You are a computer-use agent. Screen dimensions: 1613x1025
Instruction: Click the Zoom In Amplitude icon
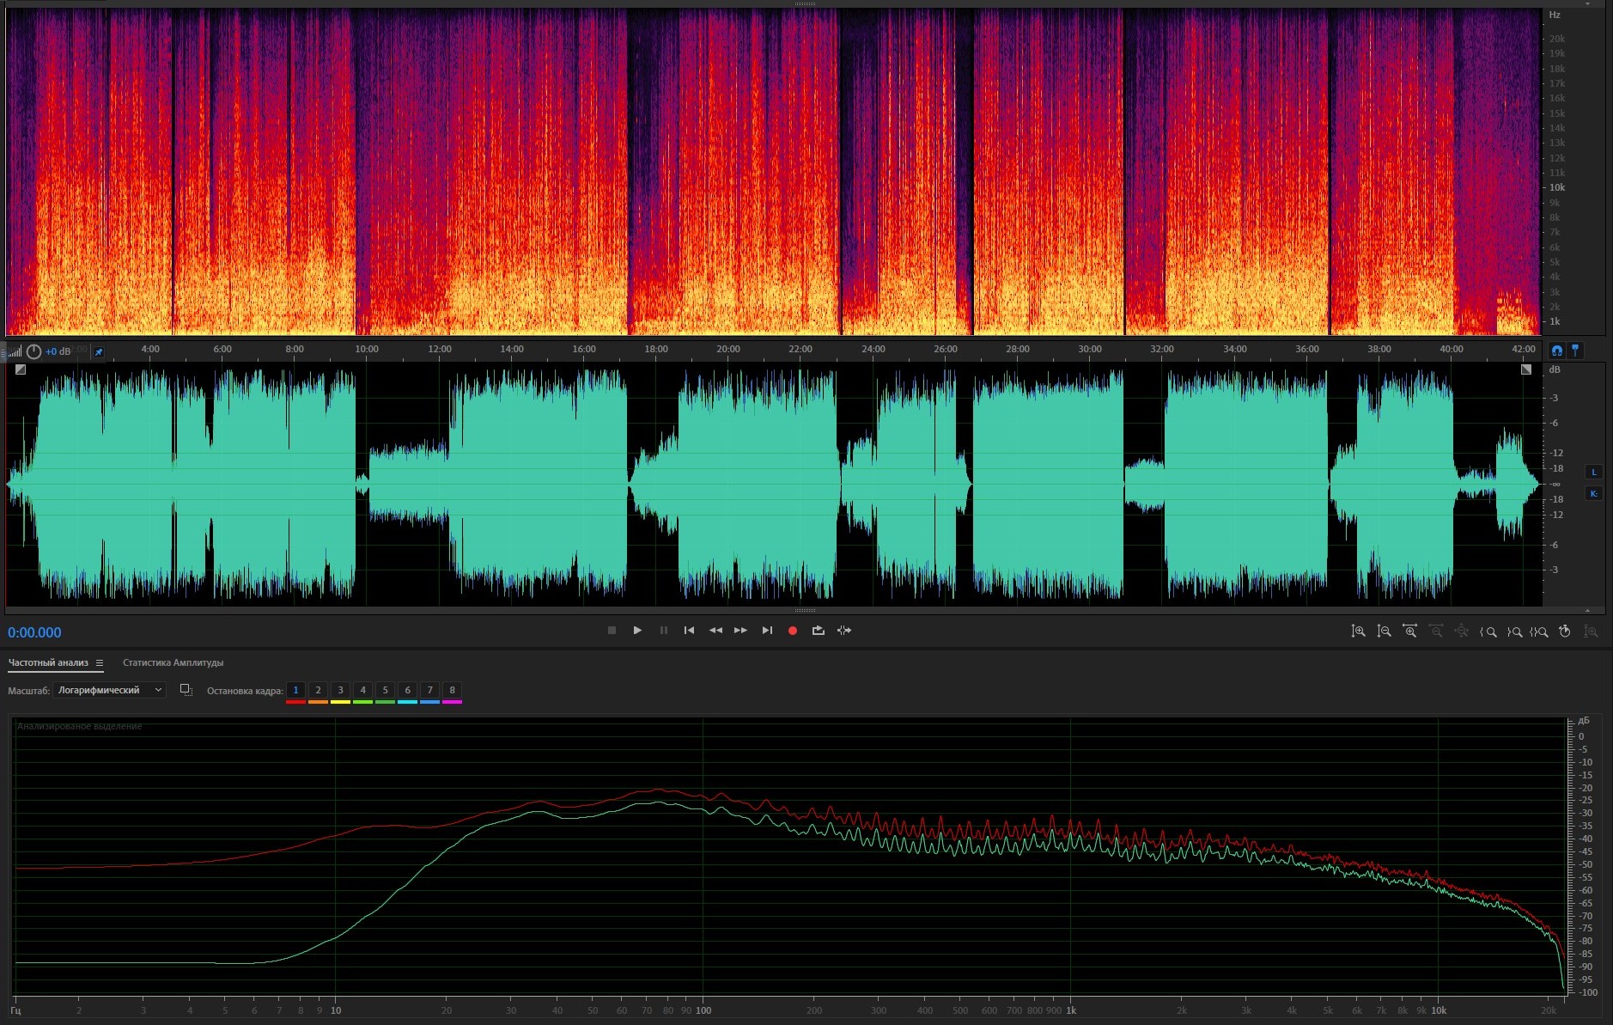(x=1358, y=631)
